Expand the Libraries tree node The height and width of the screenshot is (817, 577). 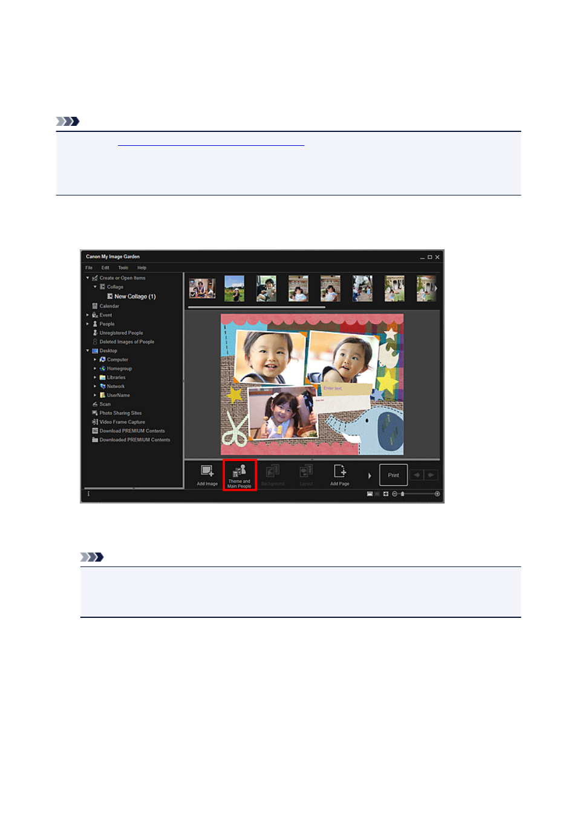pos(95,377)
